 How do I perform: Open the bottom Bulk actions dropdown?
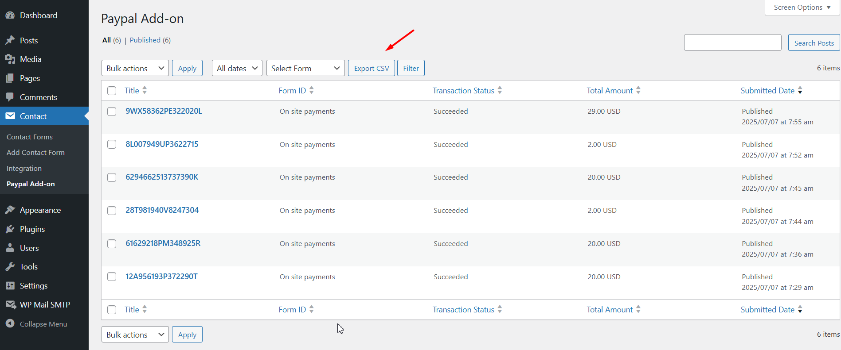pyautogui.click(x=135, y=335)
